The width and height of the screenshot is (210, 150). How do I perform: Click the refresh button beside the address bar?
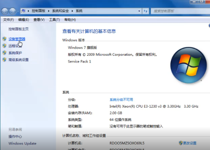point(146,11)
